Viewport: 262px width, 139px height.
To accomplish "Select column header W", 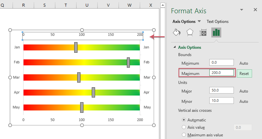I will pyautogui.click(x=129, y=5).
